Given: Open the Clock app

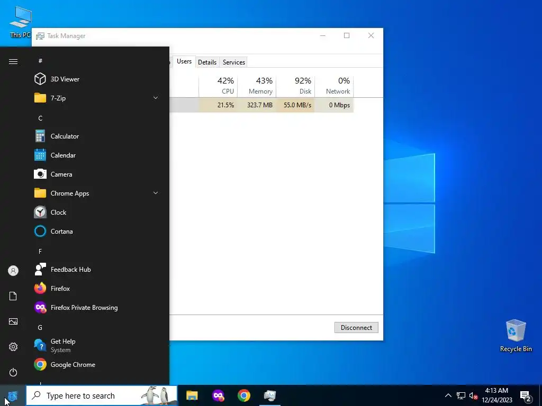Looking at the screenshot, I should [98, 213].
